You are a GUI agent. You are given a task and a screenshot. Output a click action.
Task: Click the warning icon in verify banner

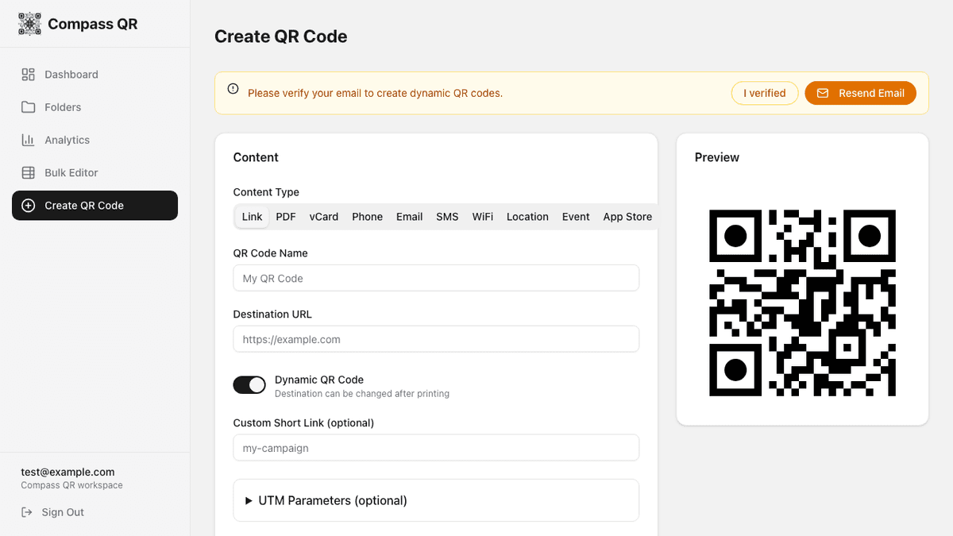coord(233,89)
